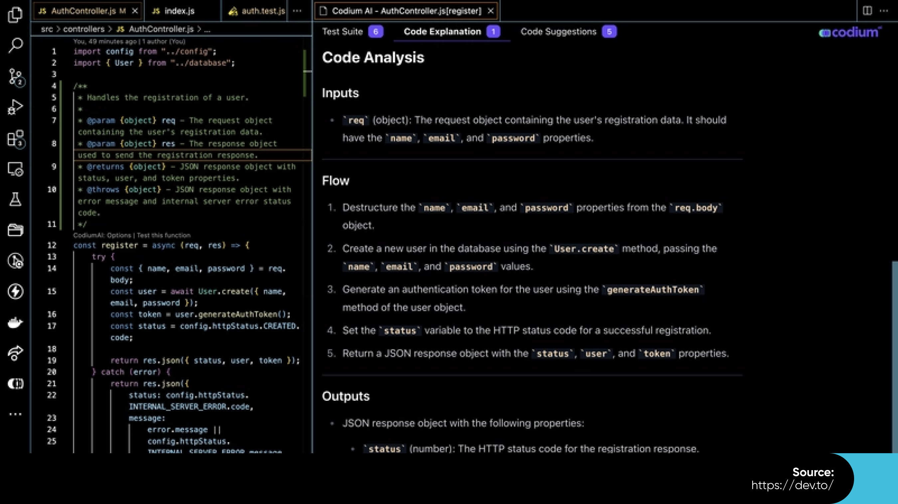
Task: Click the 'src' breadcrumb
Action: (47, 29)
